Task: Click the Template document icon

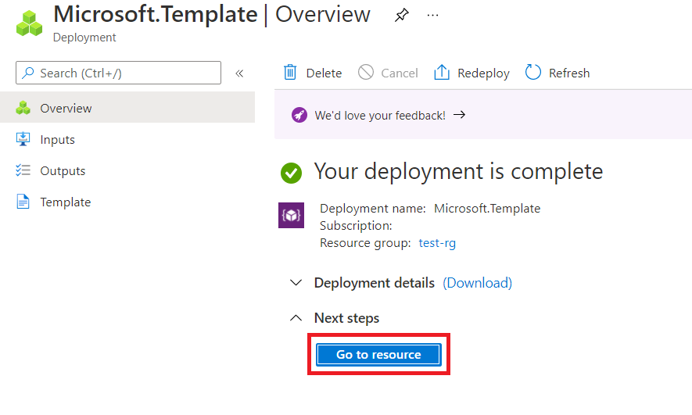Action: click(x=23, y=202)
